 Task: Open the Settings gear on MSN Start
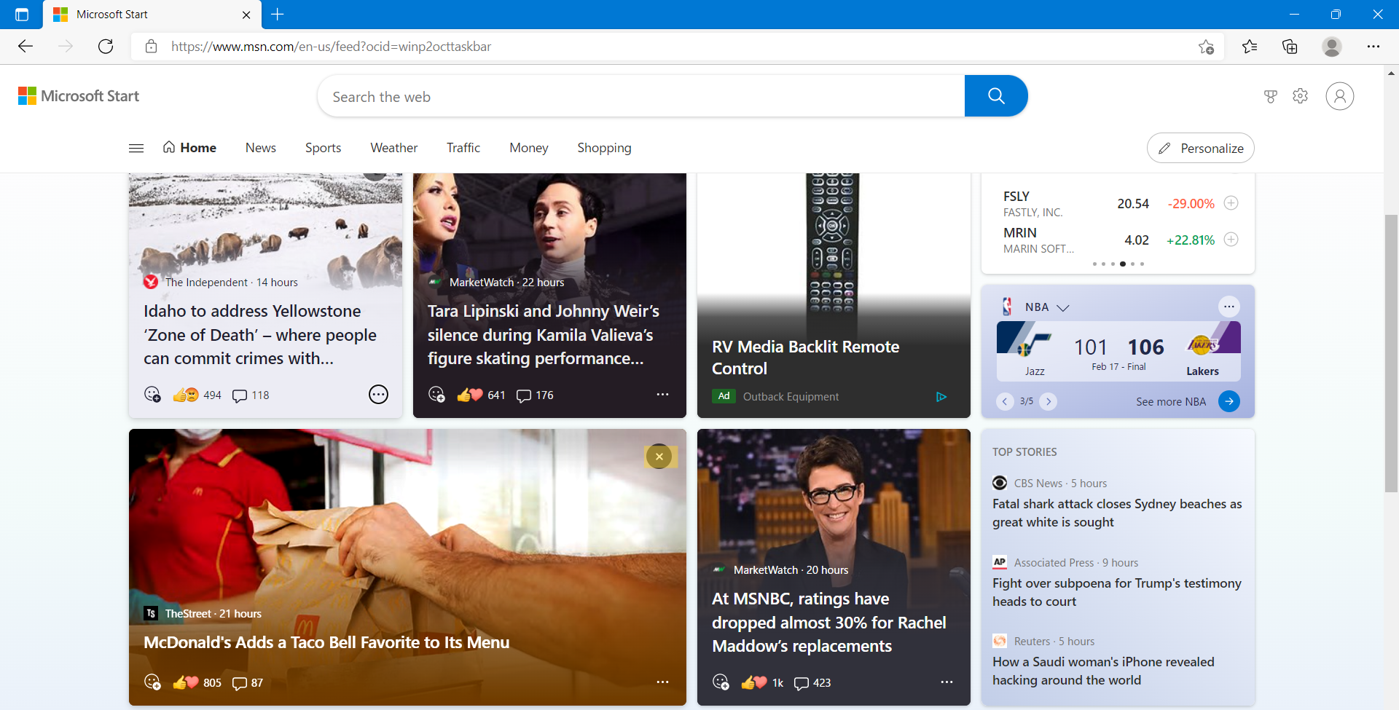(1301, 95)
